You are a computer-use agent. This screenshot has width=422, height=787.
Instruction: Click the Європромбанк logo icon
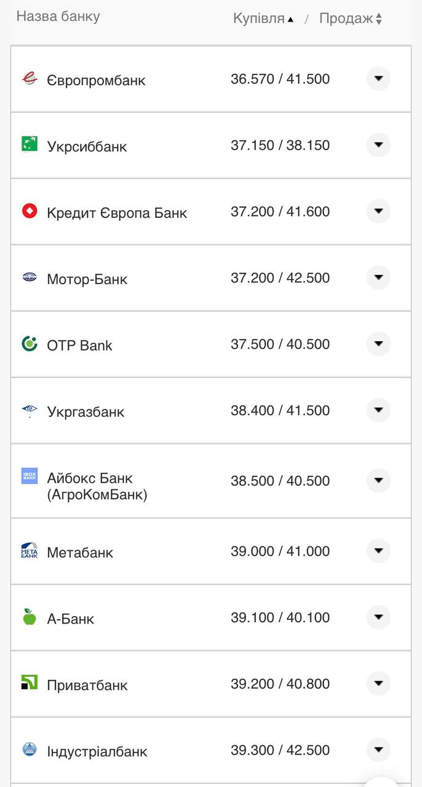pos(30,79)
